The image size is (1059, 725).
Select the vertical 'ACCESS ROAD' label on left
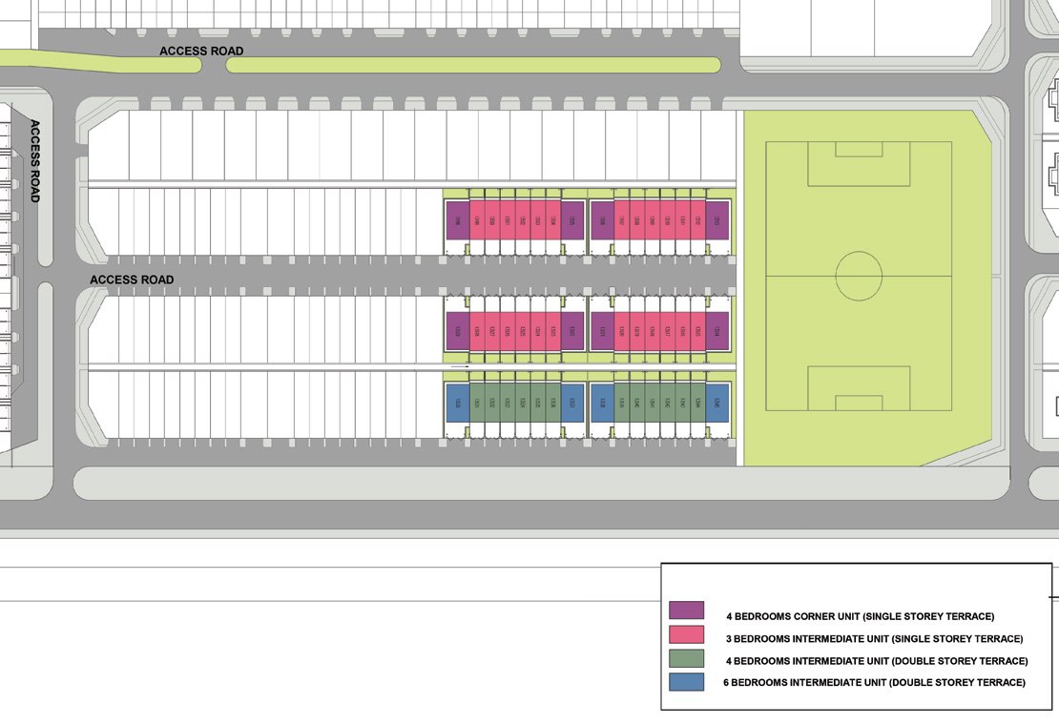[35, 161]
